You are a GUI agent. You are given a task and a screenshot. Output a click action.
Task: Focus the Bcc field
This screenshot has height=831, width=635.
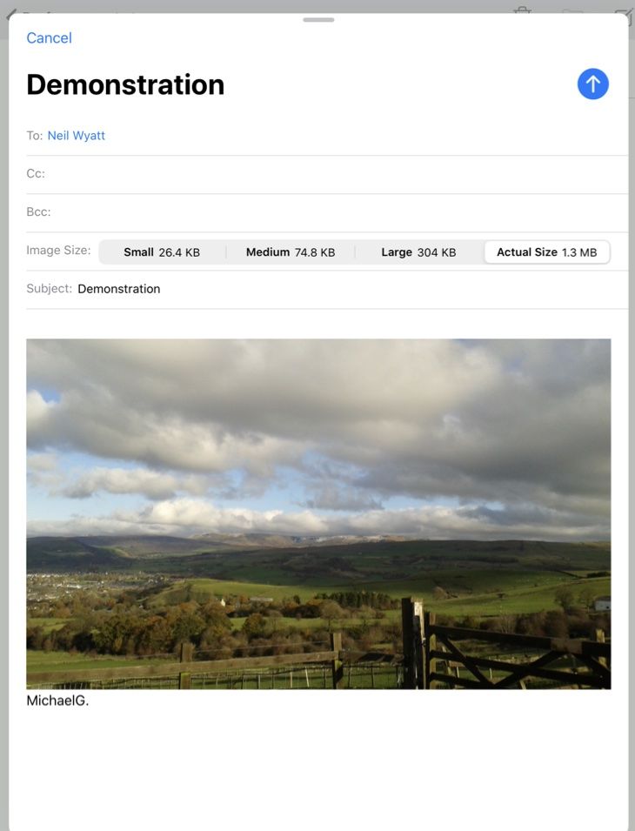click(x=327, y=212)
